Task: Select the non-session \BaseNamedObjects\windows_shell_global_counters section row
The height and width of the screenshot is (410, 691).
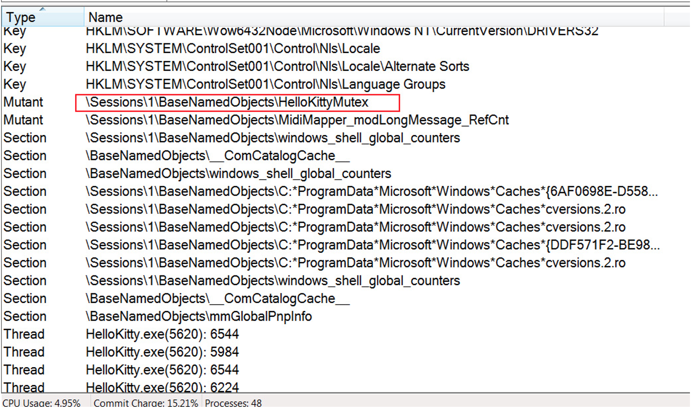Action: point(238,174)
